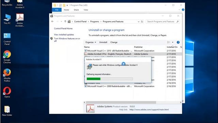
Task: Click the Adobe PDF icon in the details pane
Action: [x=90, y=109]
